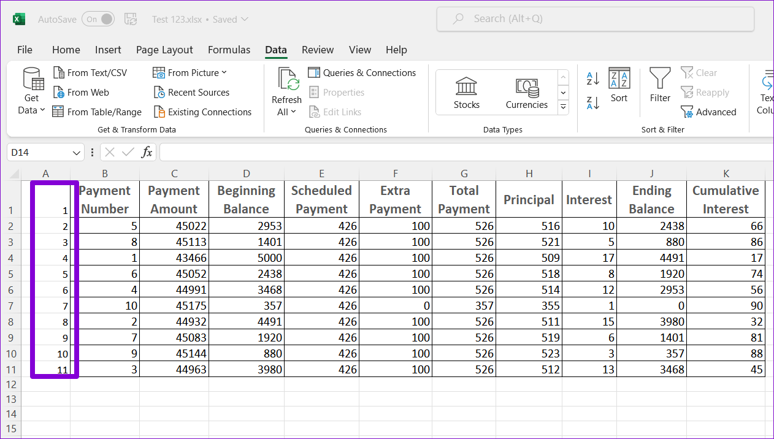The width and height of the screenshot is (774, 439).
Task: Select the Currencies data type
Action: coord(526,93)
